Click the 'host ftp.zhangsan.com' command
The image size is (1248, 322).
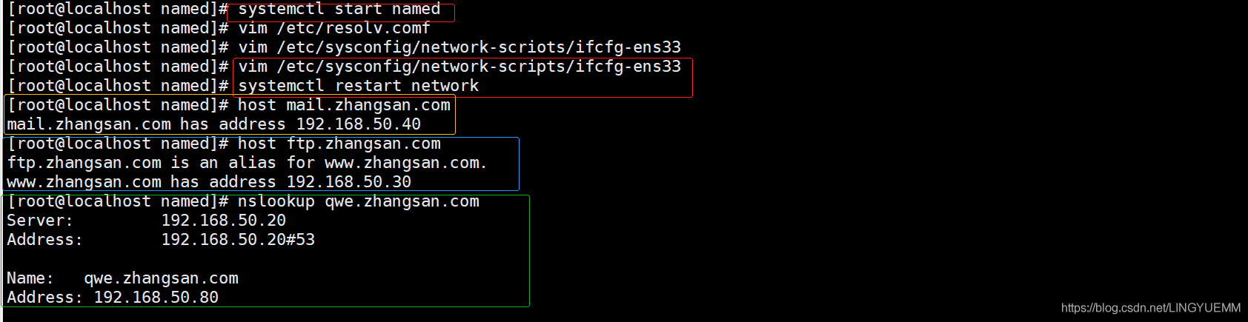point(339,144)
